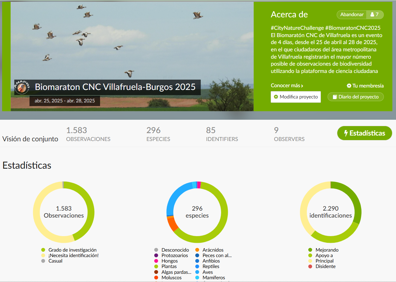
Task: Click the 296 especies donut chart center
Action: pyautogui.click(x=197, y=212)
